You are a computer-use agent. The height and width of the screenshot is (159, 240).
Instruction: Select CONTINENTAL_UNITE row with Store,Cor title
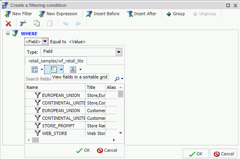71,103
